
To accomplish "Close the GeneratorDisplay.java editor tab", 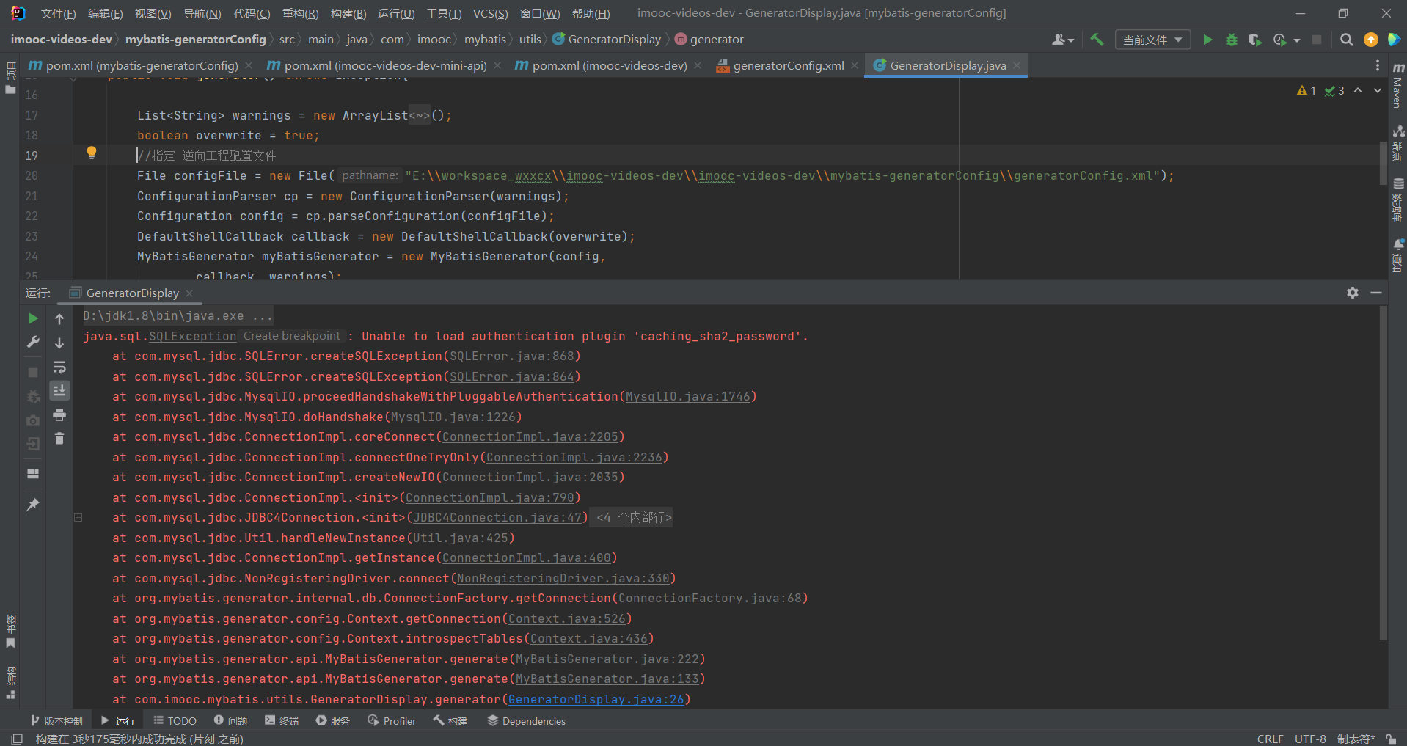I will [x=1017, y=65].
